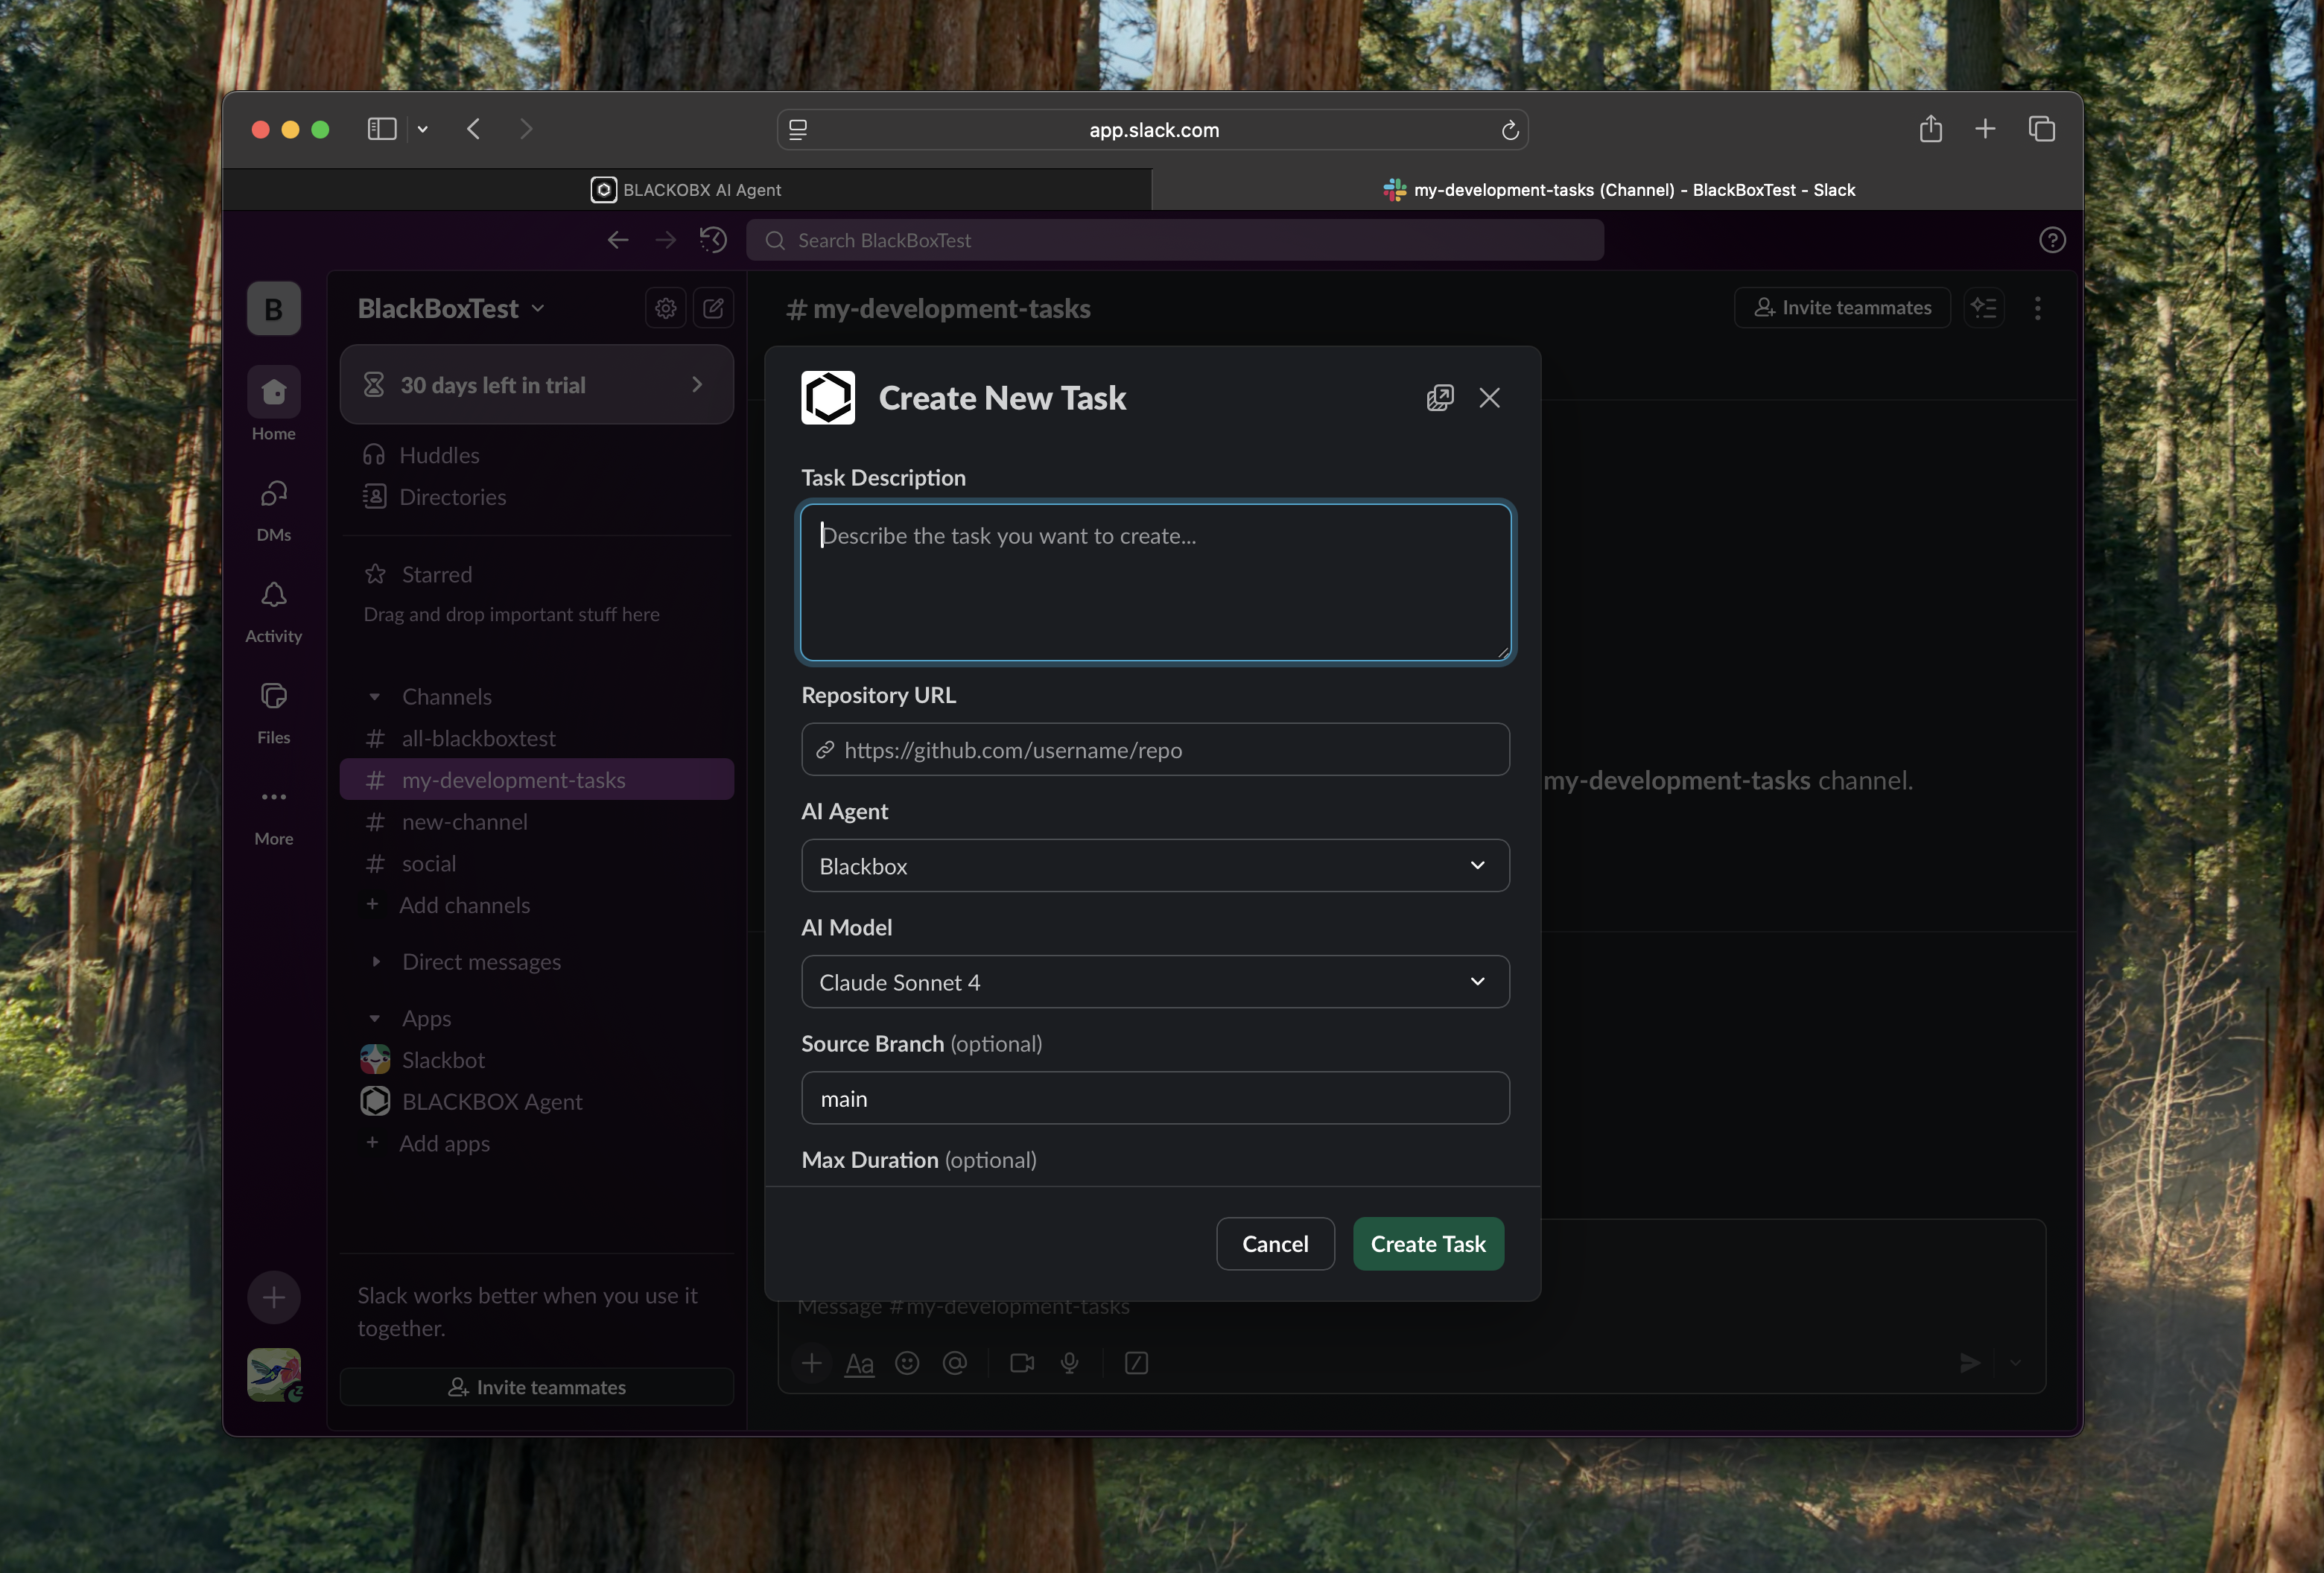Expand the Direct messages section
Viewport: 2324px width, 1573px height.
(375, 962)
